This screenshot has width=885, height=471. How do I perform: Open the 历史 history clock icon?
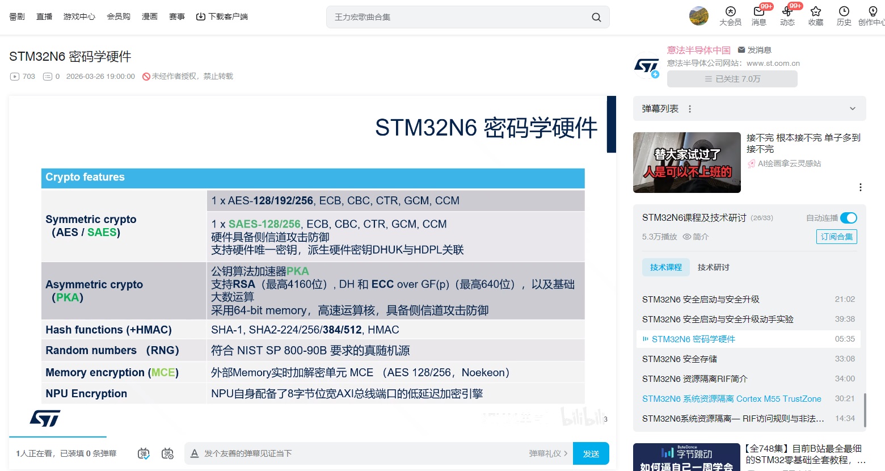tap(844, 12)
